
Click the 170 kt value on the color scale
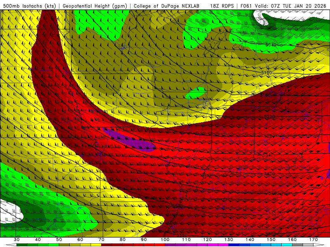(313, 240)
